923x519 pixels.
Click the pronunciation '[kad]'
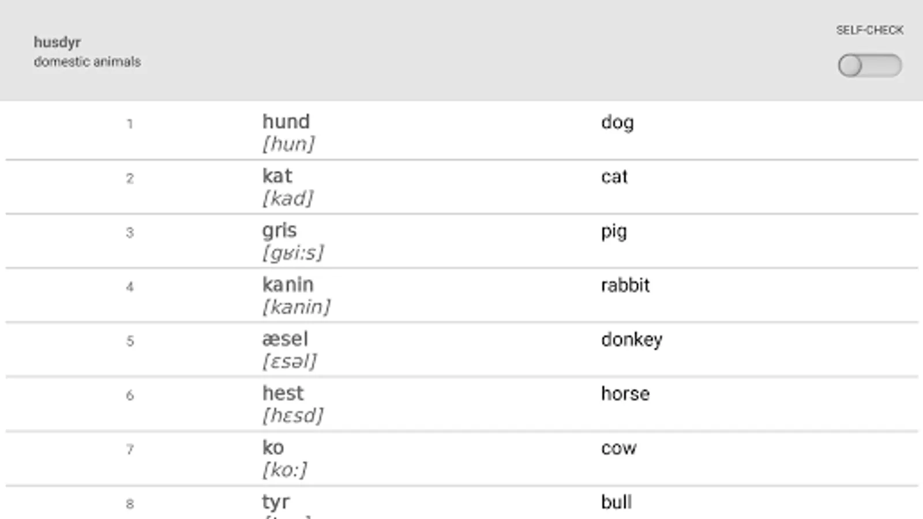point(287,198)
